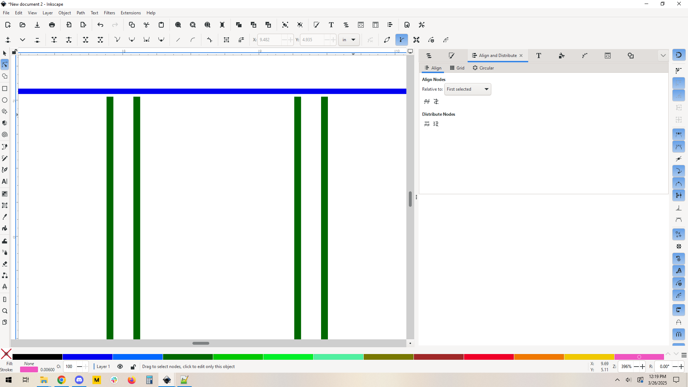The height and width of the screenshot is (387, 688).
Task: Toggle master snapping button
Action: tap(679, 55)
